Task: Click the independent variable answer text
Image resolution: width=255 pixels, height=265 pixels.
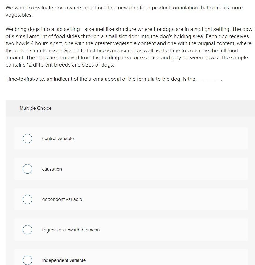Action: pos(63,260)
